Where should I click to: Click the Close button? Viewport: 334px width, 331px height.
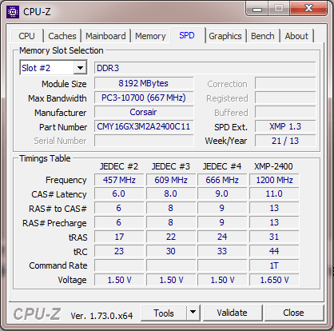pyautogui.click(x=293, y=313)
